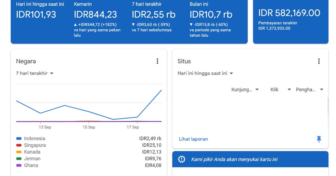This screenshot has width=336, height=176.
Task: Expand the "7 hari terakhir" date filter
Action: click(x=35, y=73)
